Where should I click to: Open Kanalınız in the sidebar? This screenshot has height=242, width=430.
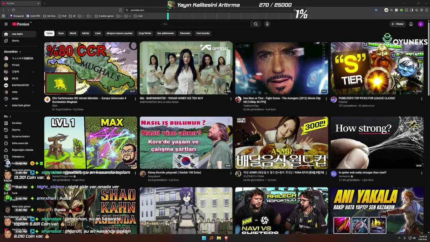pos(19,123)
